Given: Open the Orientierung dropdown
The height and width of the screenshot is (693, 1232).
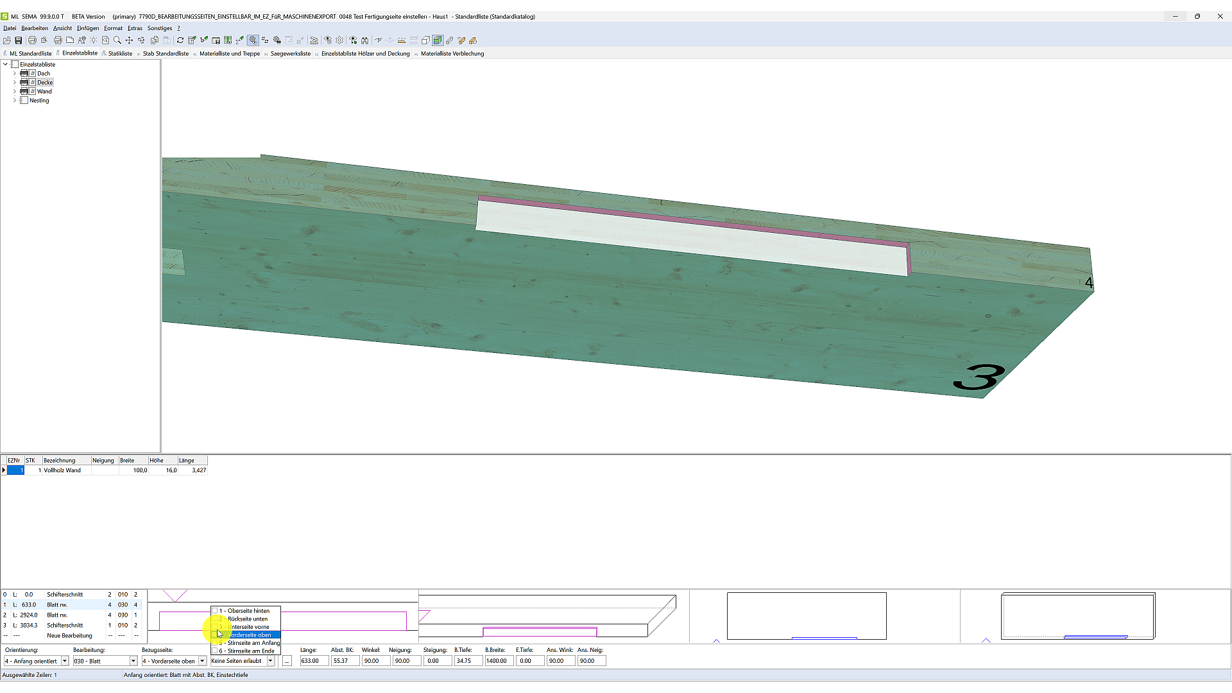Looking at the screenshot, I should coord(64,661).
